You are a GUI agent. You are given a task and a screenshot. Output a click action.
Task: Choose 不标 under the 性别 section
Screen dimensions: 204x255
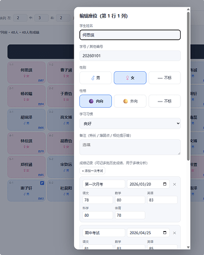(x=164, y=78)
